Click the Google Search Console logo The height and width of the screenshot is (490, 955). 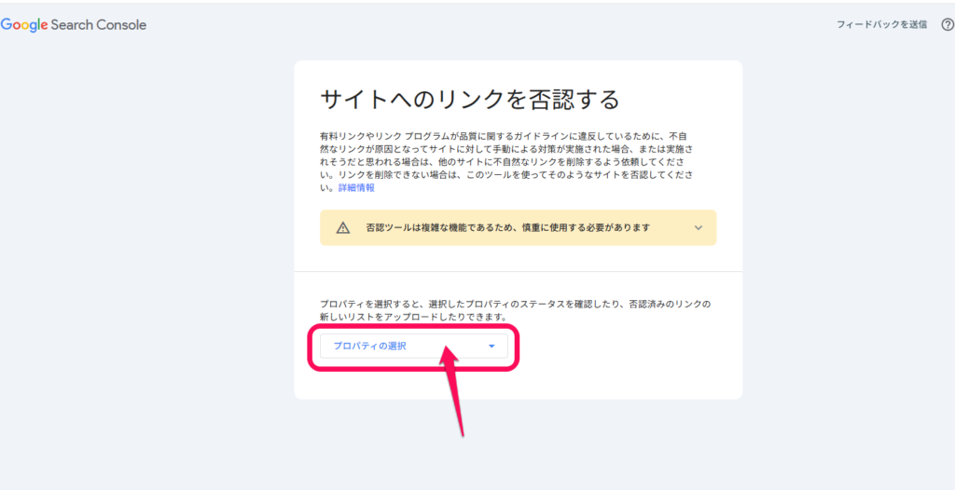point(73,25)
